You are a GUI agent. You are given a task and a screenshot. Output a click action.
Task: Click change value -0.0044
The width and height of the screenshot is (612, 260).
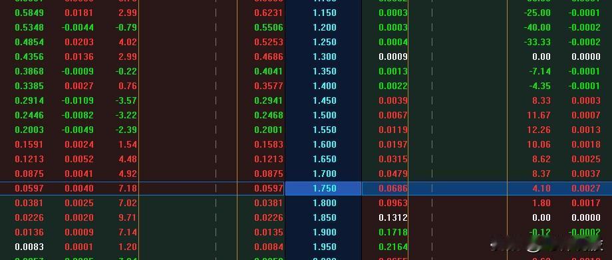click(x=78, y=27)
